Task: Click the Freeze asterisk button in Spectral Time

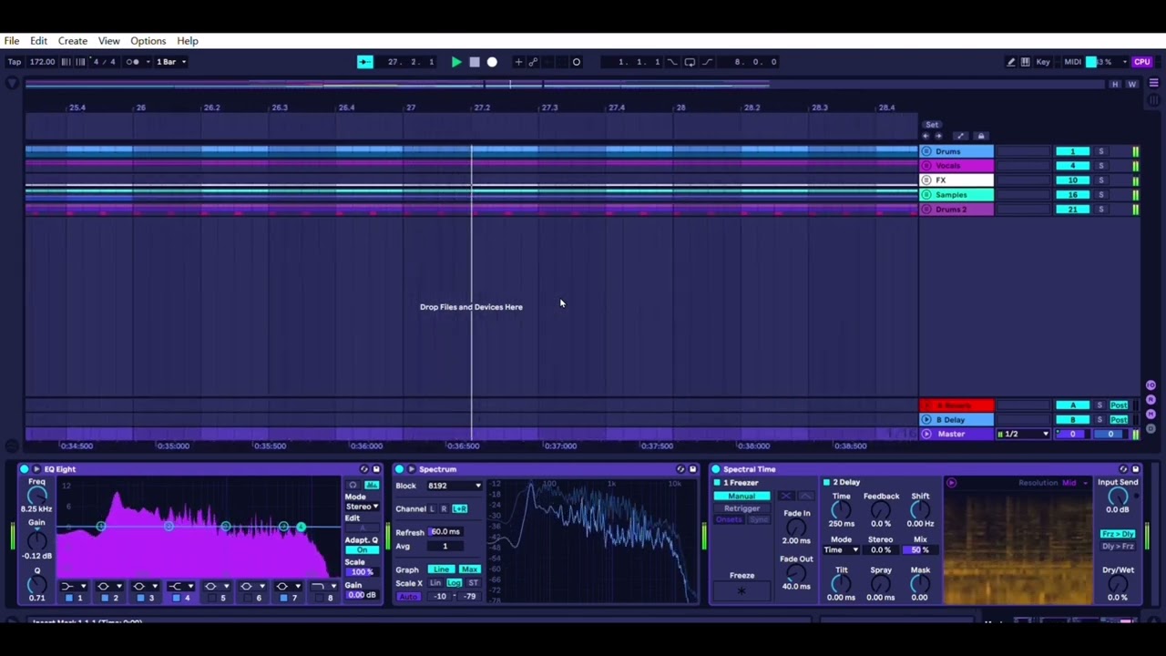Action: coord(742,591)
